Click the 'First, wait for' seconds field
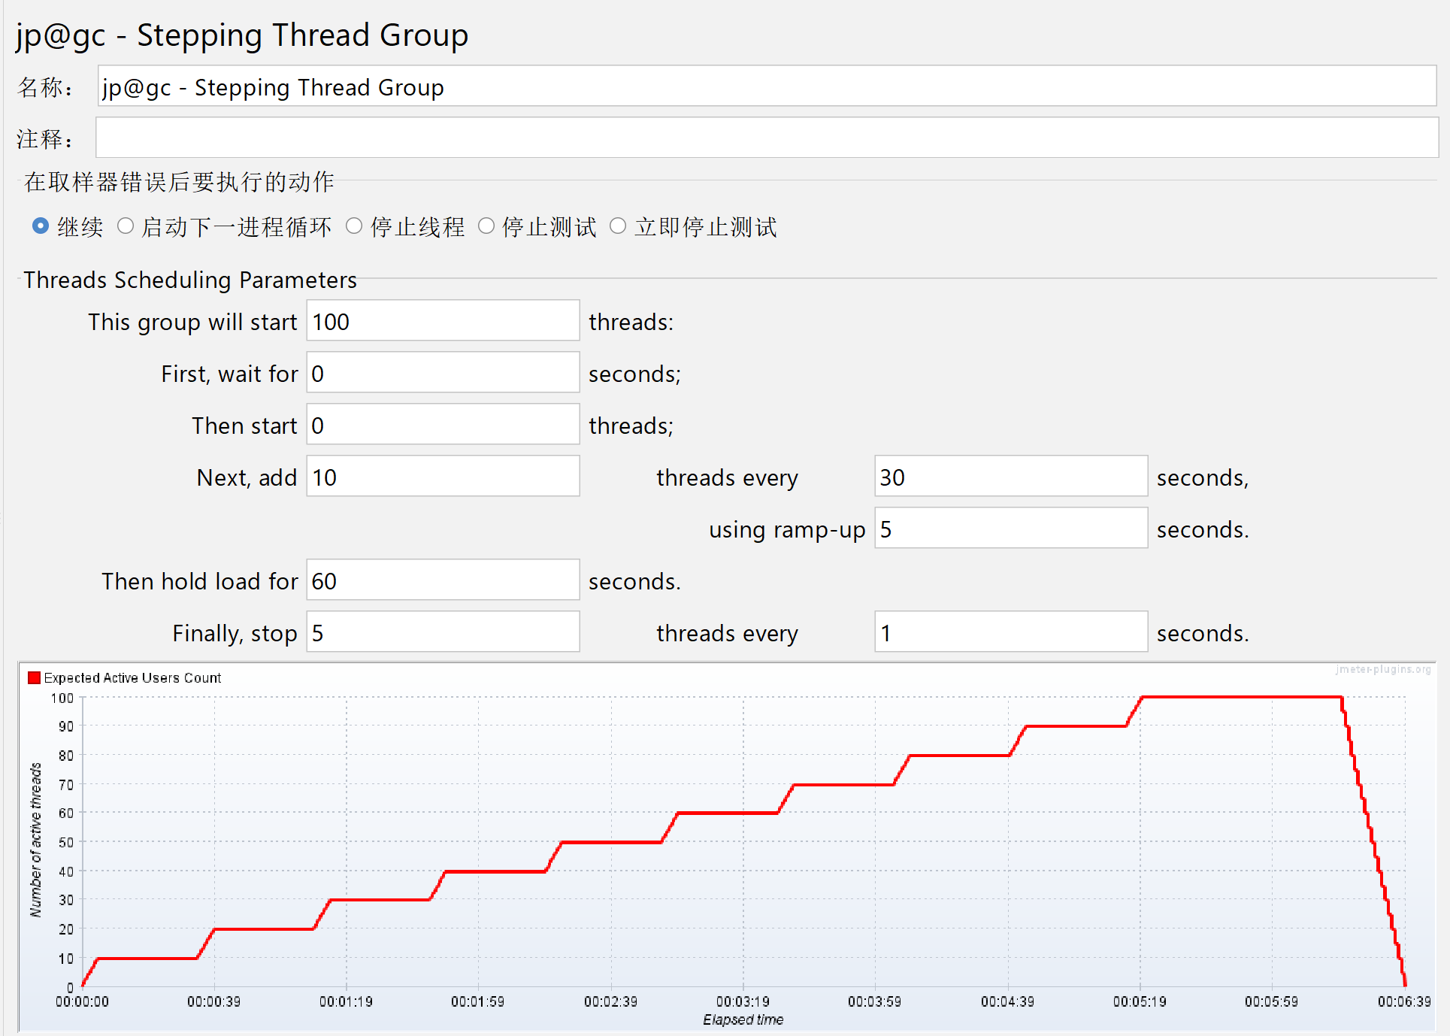 442,374
